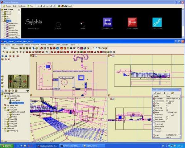Click the Windows Start button
Viewport: 185px width, 148px height.
tap(7, 146)
